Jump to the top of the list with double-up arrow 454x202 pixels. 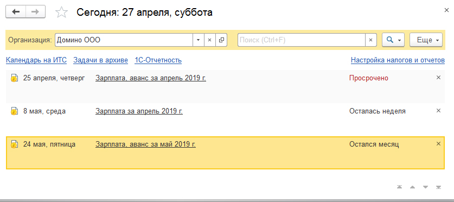400,187
